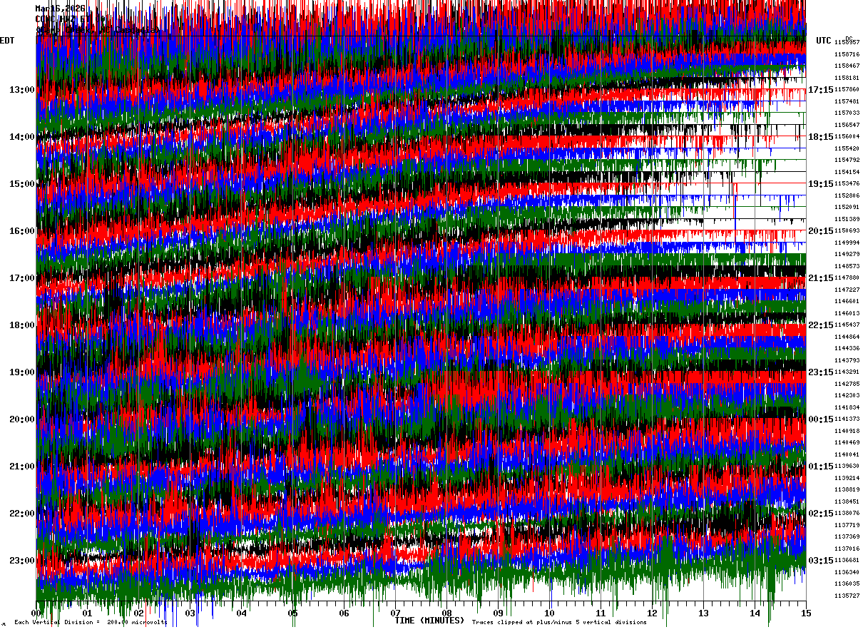Image resolution: width=863 pixels, height=632 pixels.
Task: Click the EDT time zone label
Action: coord(7,41)
